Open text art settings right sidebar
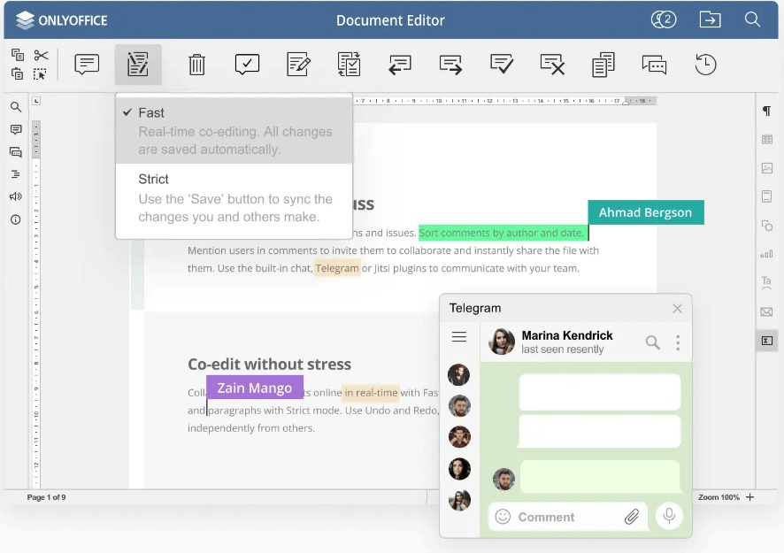 point(766,282)
